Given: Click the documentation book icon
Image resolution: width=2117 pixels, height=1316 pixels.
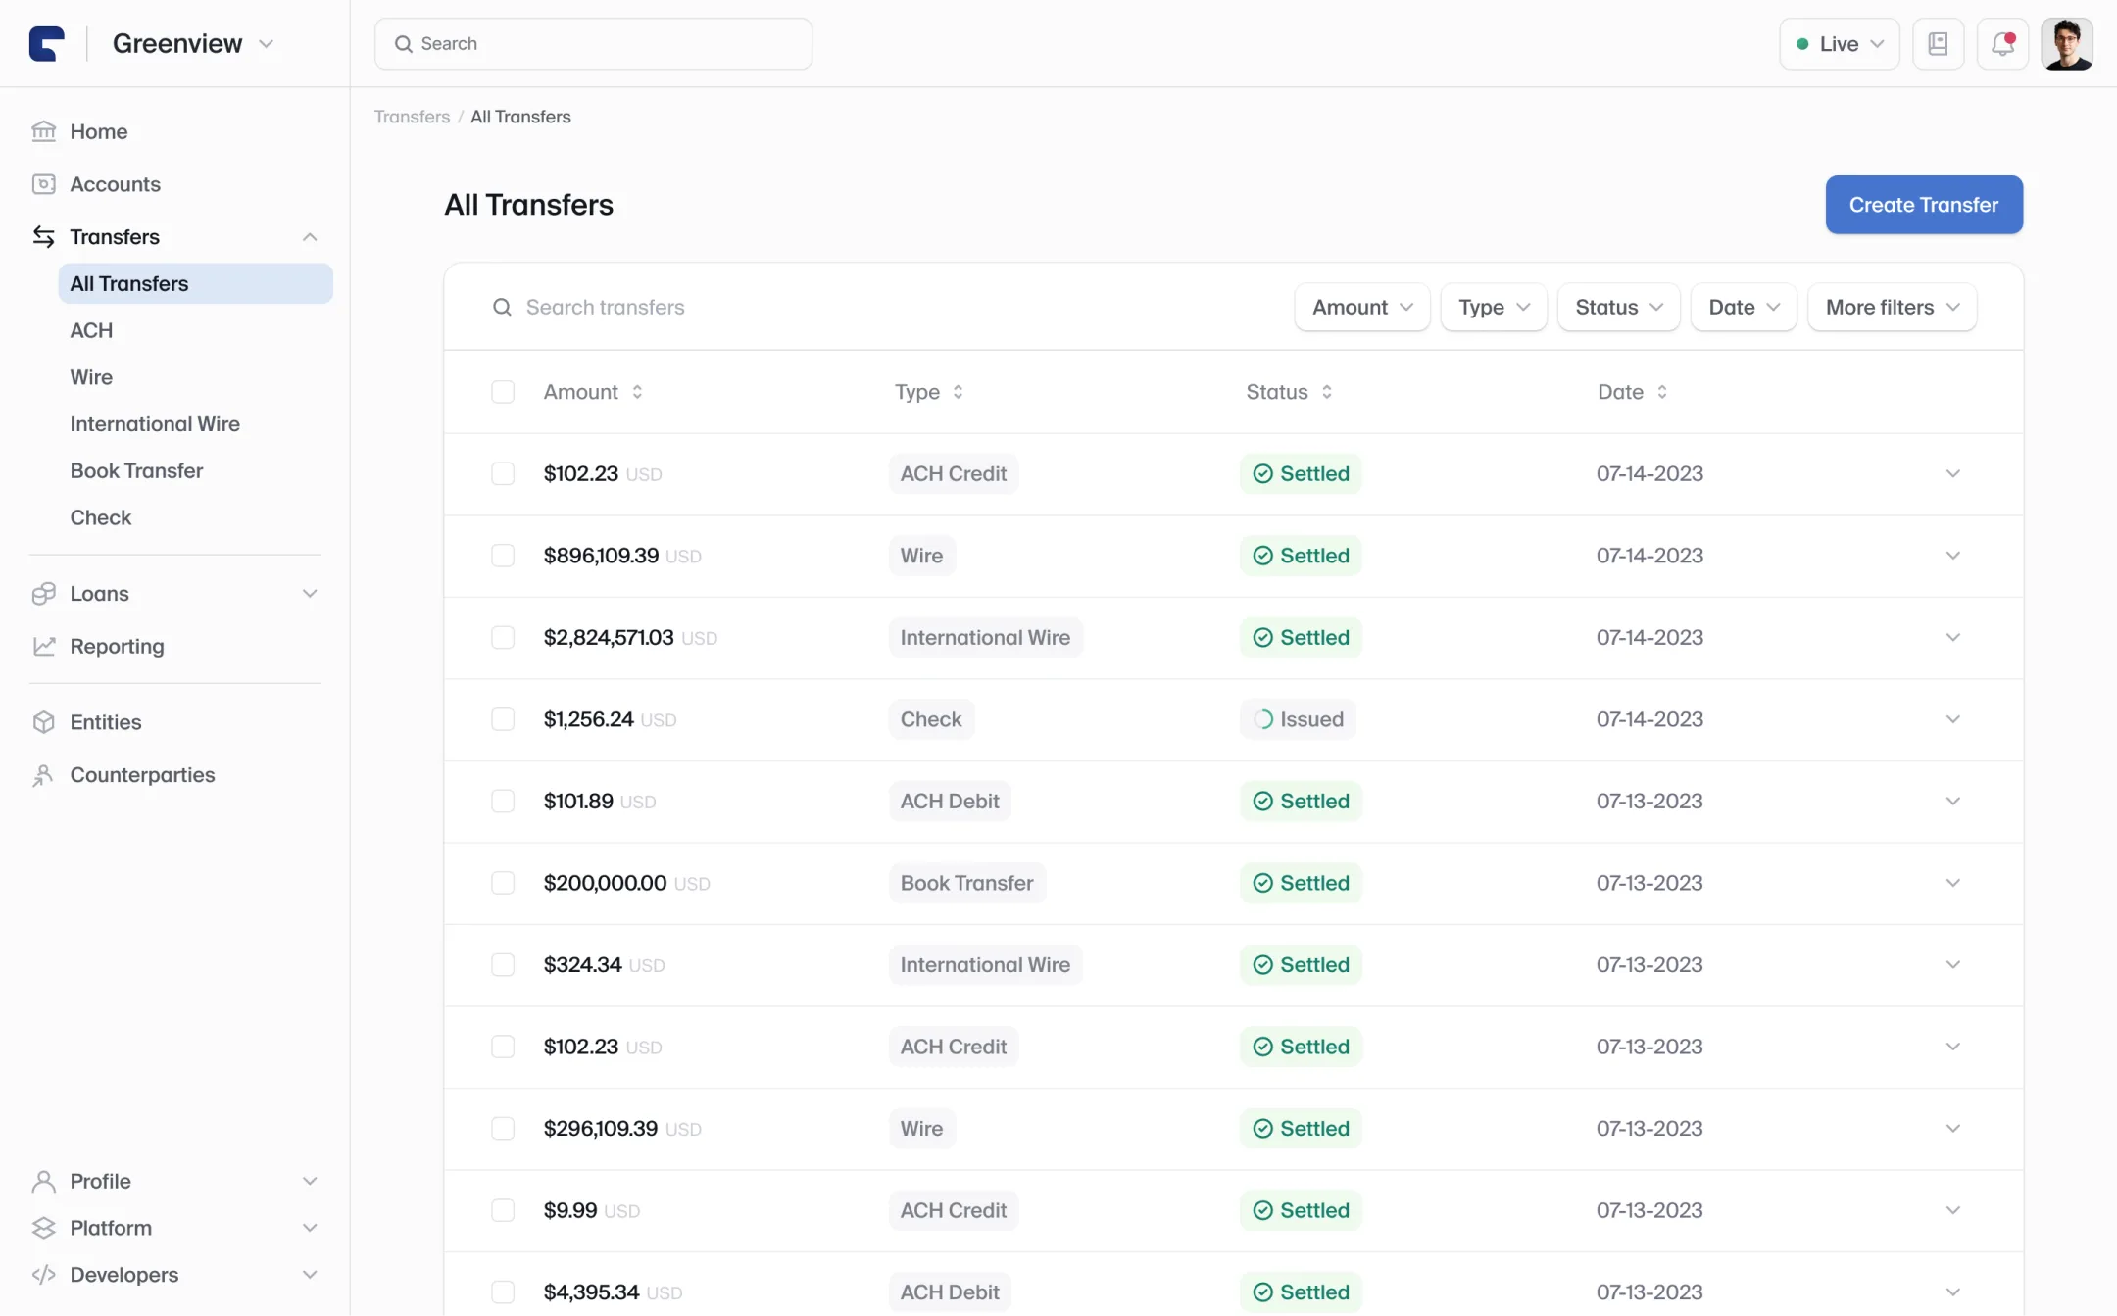Looking at the screenshot, I should pyautogui.click(x=1938, y=44).
